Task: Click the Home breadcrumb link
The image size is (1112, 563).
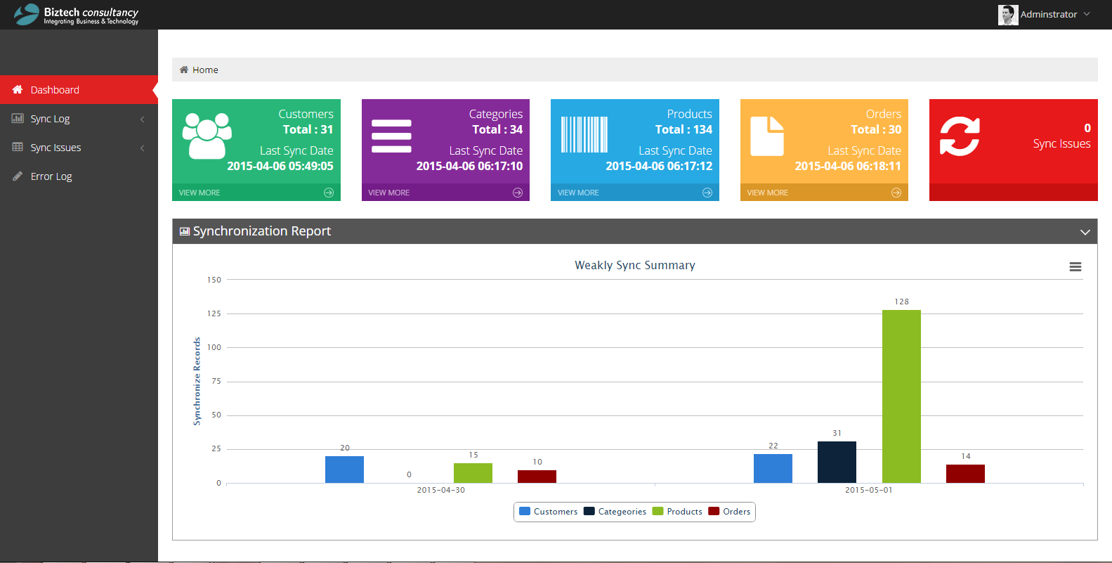Action: 205,70
